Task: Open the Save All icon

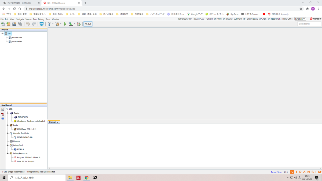Action: [x=20, y=24]
